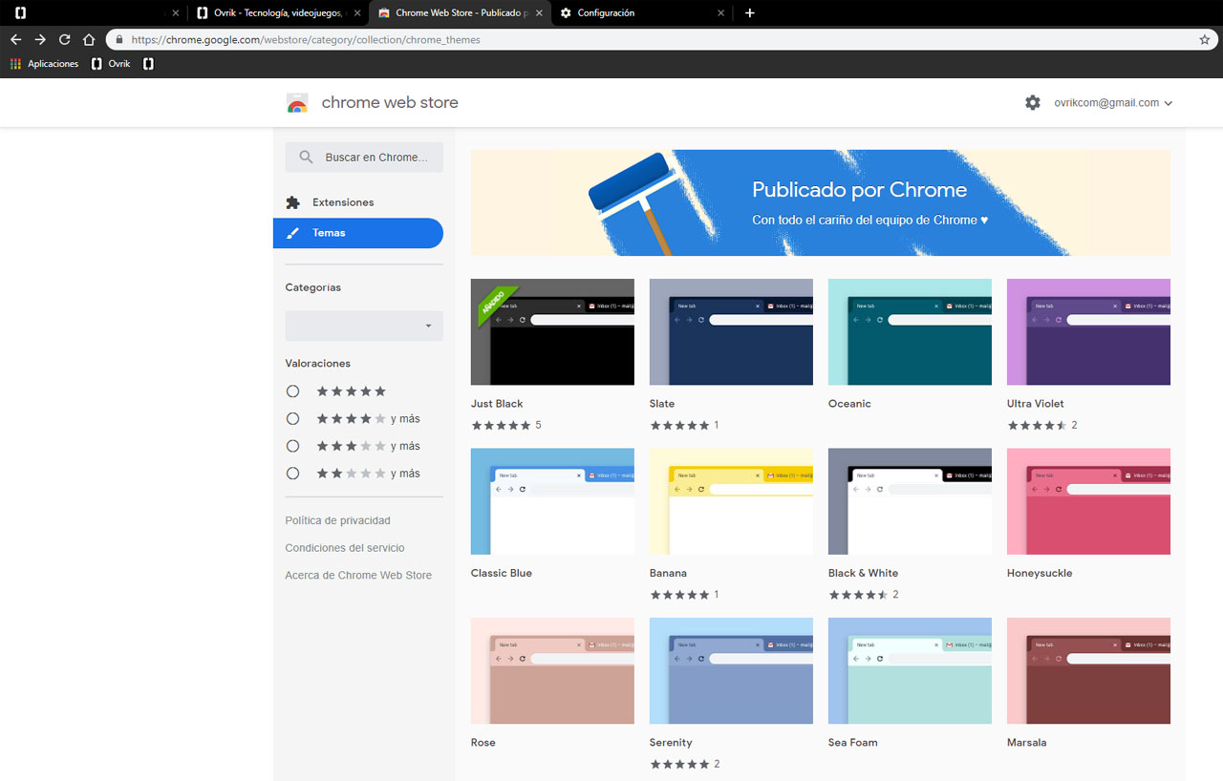Click the Slate theme name text

tap(662, 404)
